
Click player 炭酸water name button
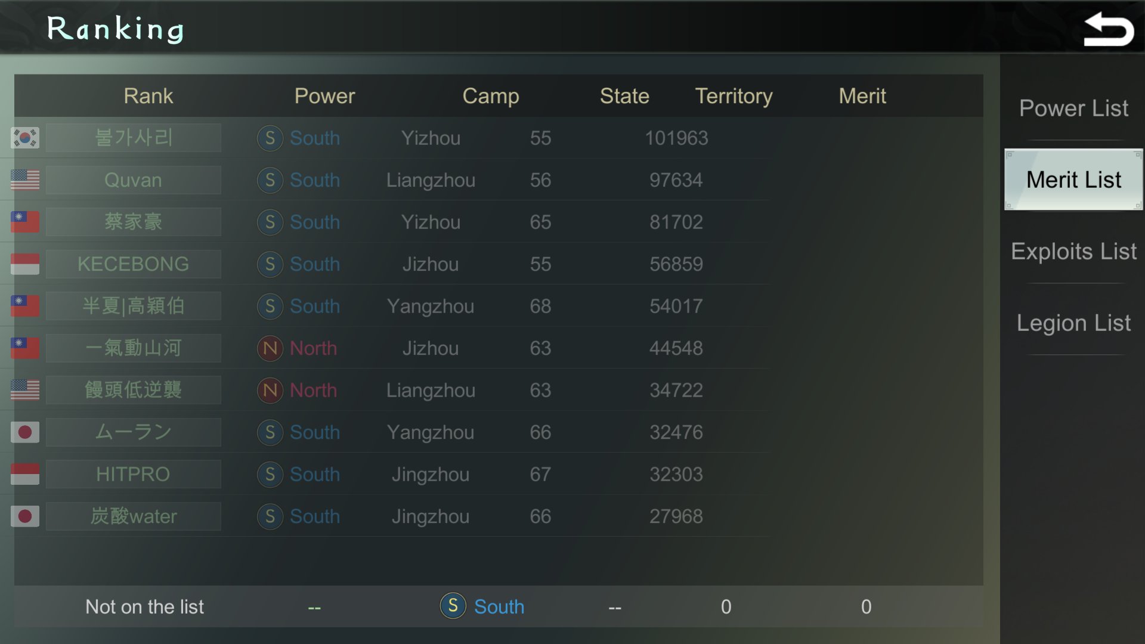click(133, 516)
